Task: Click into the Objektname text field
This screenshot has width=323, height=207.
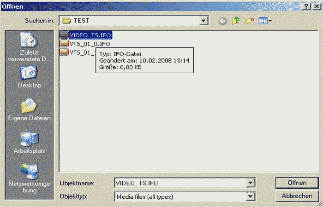Action: [x=180, y=183]
